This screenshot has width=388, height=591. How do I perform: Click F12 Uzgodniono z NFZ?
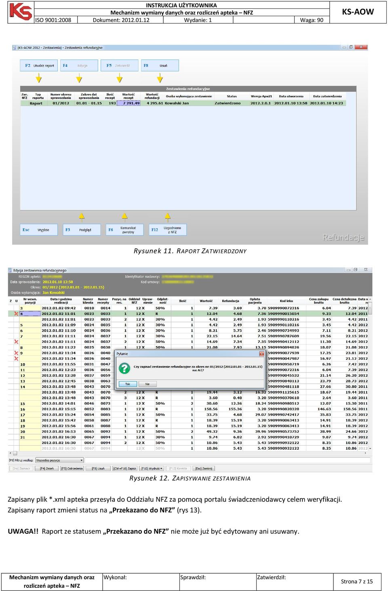(168, 230)
